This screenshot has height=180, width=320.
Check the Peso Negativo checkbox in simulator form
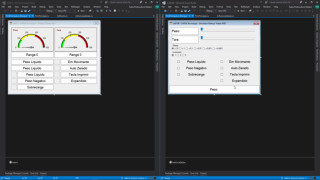[x=178, y=68]
